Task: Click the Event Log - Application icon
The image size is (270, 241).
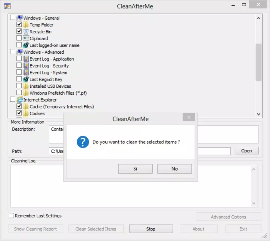Action: 26,59
